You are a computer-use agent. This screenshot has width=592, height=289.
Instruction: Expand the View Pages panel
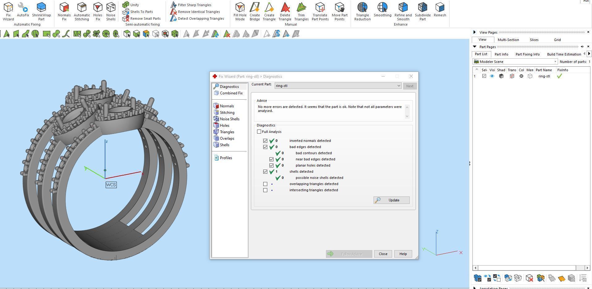[x=475, y=32]
